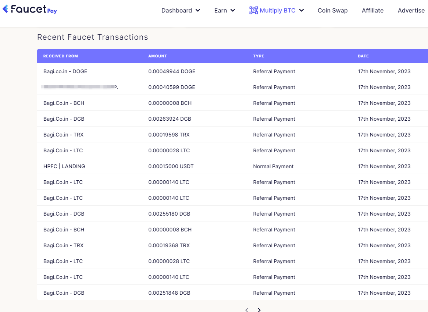The image size is (428, 312).
Task: Click the date in 0.00049944 DOGE row
Action: [x=384, y=71]
